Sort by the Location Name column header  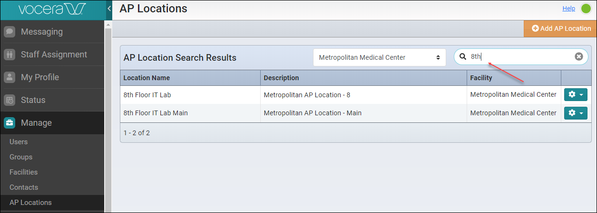point(147,78)
